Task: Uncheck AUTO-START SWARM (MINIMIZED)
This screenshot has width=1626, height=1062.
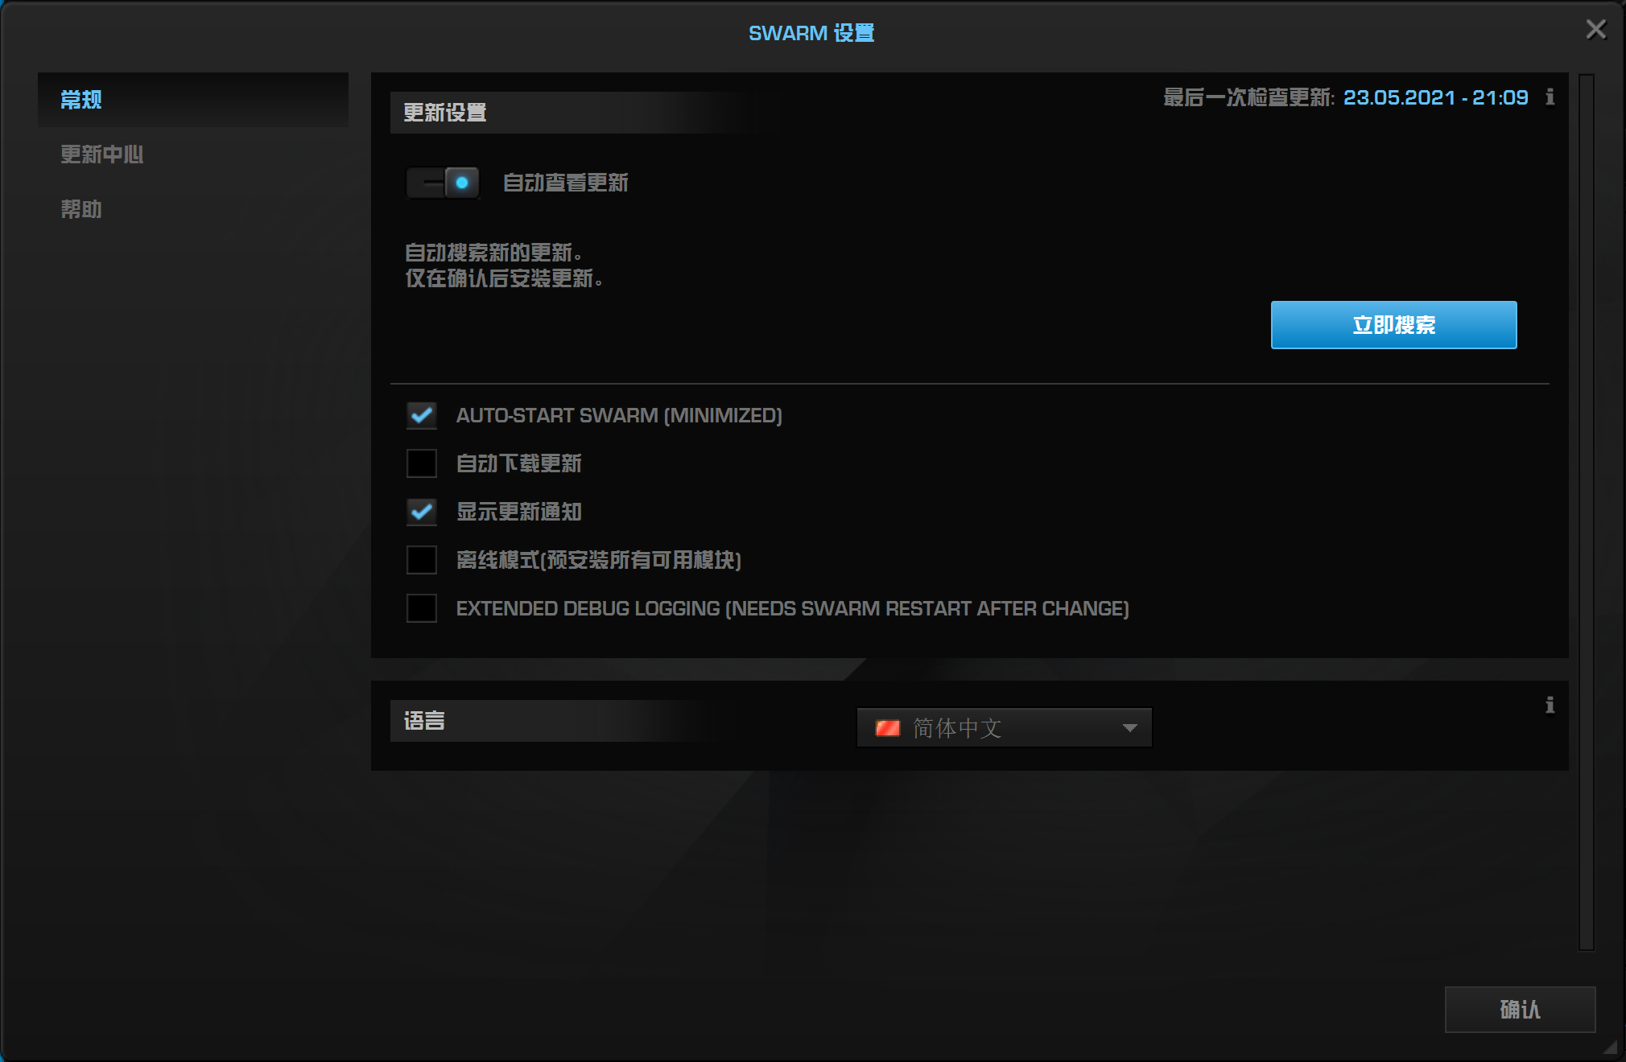Action: (x=422, y=415)
